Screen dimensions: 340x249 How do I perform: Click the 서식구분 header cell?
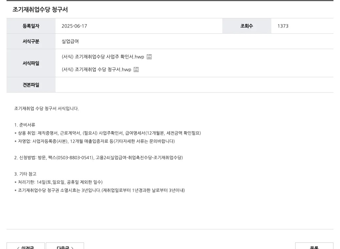pos(31,41)
